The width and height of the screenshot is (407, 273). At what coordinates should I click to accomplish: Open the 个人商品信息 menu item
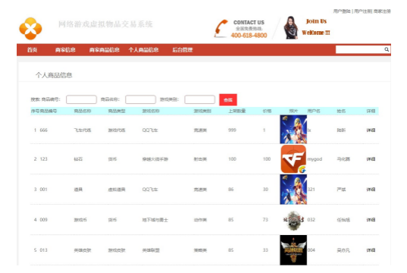click(x=143, y=50)
